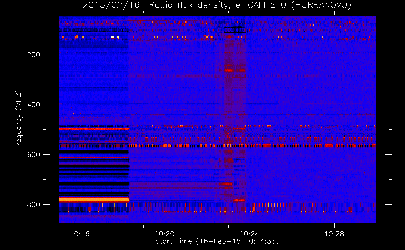Click the "Frequency (MHZ)" axis label
This screenshot has width=405, height=250.
19,120
